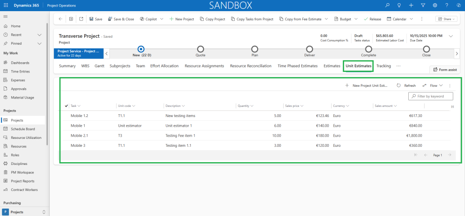Click the search magnifier in top bar
Image resolution: width=465 pixels, height=216 pixels.
pyautogui.click(x=387, y=5)
